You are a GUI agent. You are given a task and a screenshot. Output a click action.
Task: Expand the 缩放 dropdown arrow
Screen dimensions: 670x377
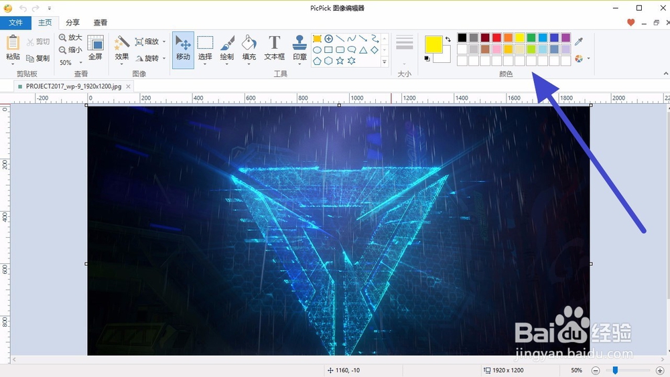click(163, 42)
